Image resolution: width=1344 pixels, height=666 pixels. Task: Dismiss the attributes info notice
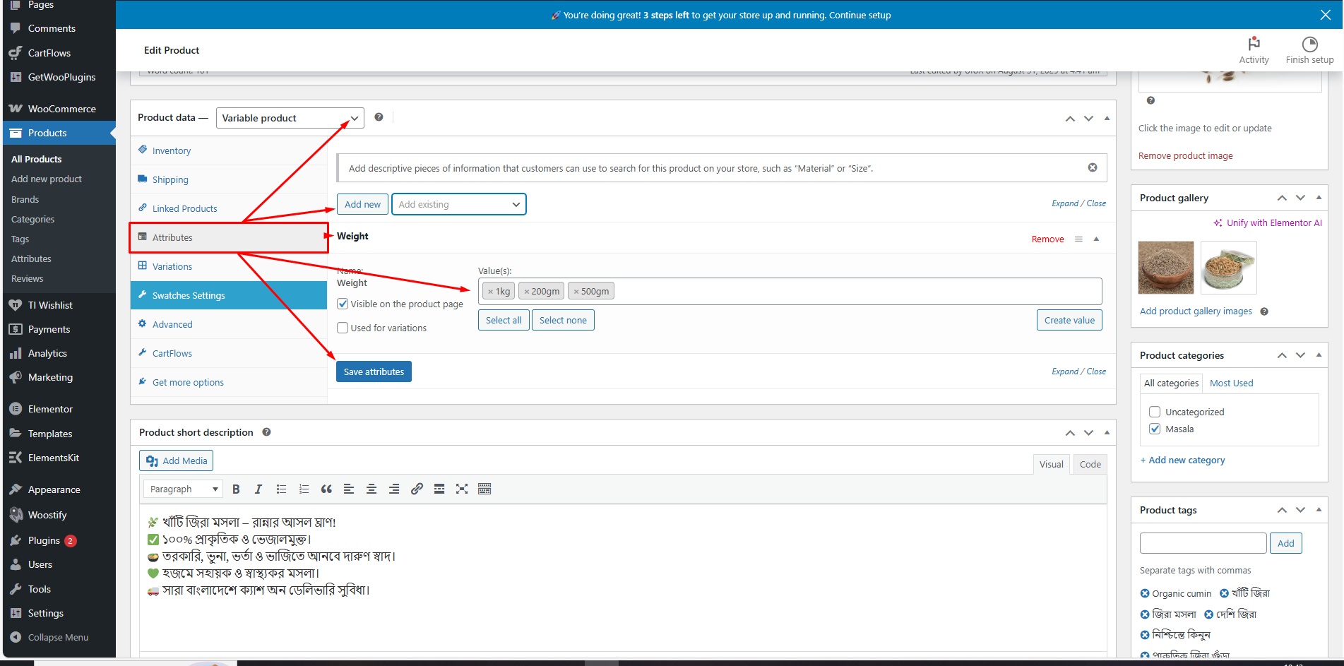click(1093, 167)
